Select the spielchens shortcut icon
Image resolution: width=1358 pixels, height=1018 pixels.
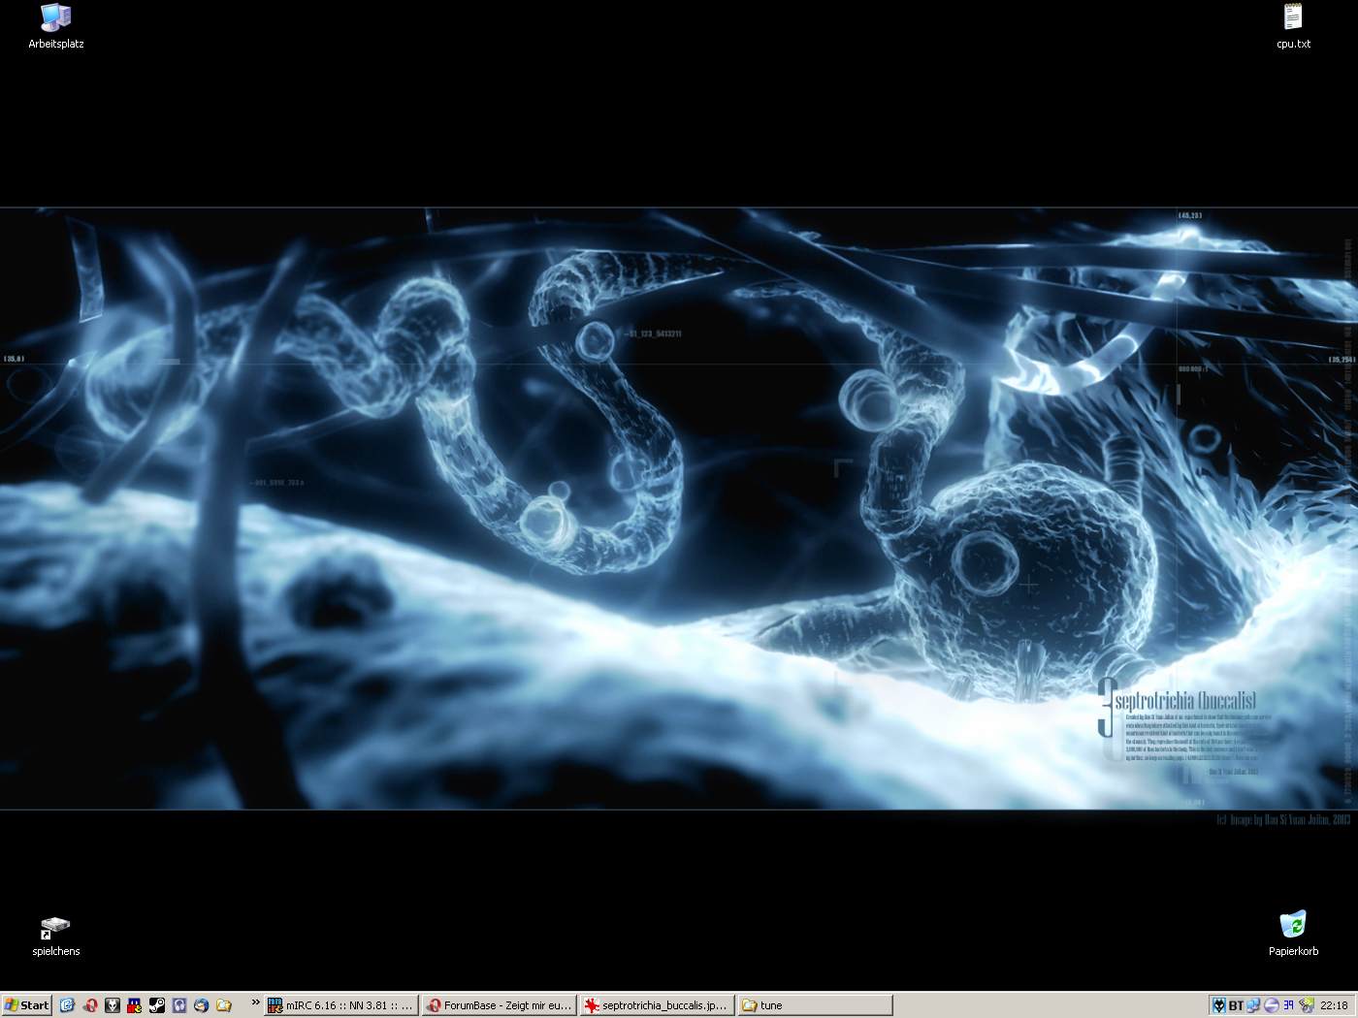coord(55,936)
